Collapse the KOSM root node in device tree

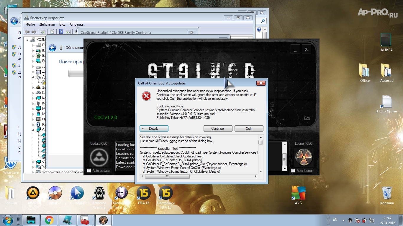28,40
